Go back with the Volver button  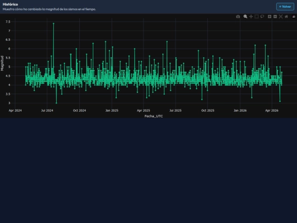(285, 7)
